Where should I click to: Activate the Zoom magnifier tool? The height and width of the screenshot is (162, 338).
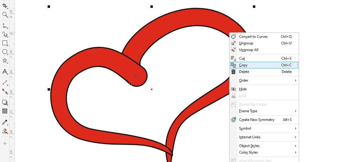[x=5, y=14]
